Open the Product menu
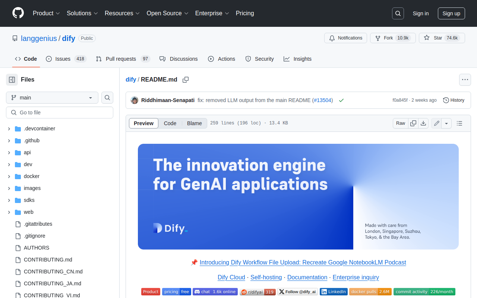Viewport: 477px width, 298px height. [46, 13]
